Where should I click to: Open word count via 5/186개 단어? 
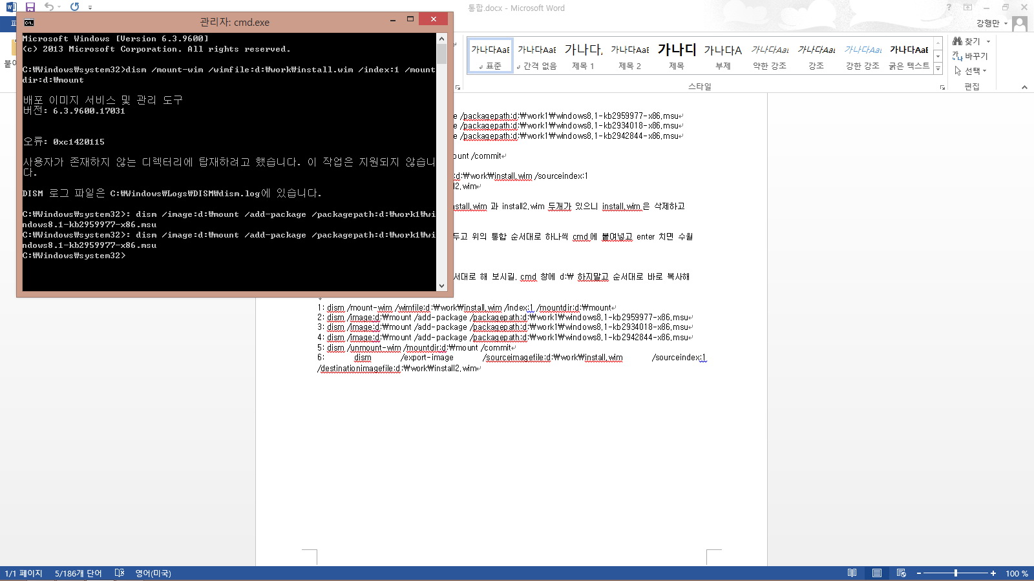pyautogui.click(x=78, y=573)
